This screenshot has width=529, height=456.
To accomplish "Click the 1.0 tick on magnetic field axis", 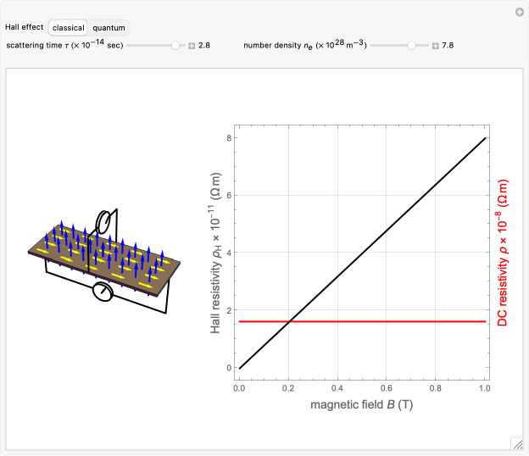I will [x=484, y=388].
